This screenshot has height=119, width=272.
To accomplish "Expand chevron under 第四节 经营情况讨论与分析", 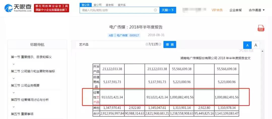I will pos(14,107).
